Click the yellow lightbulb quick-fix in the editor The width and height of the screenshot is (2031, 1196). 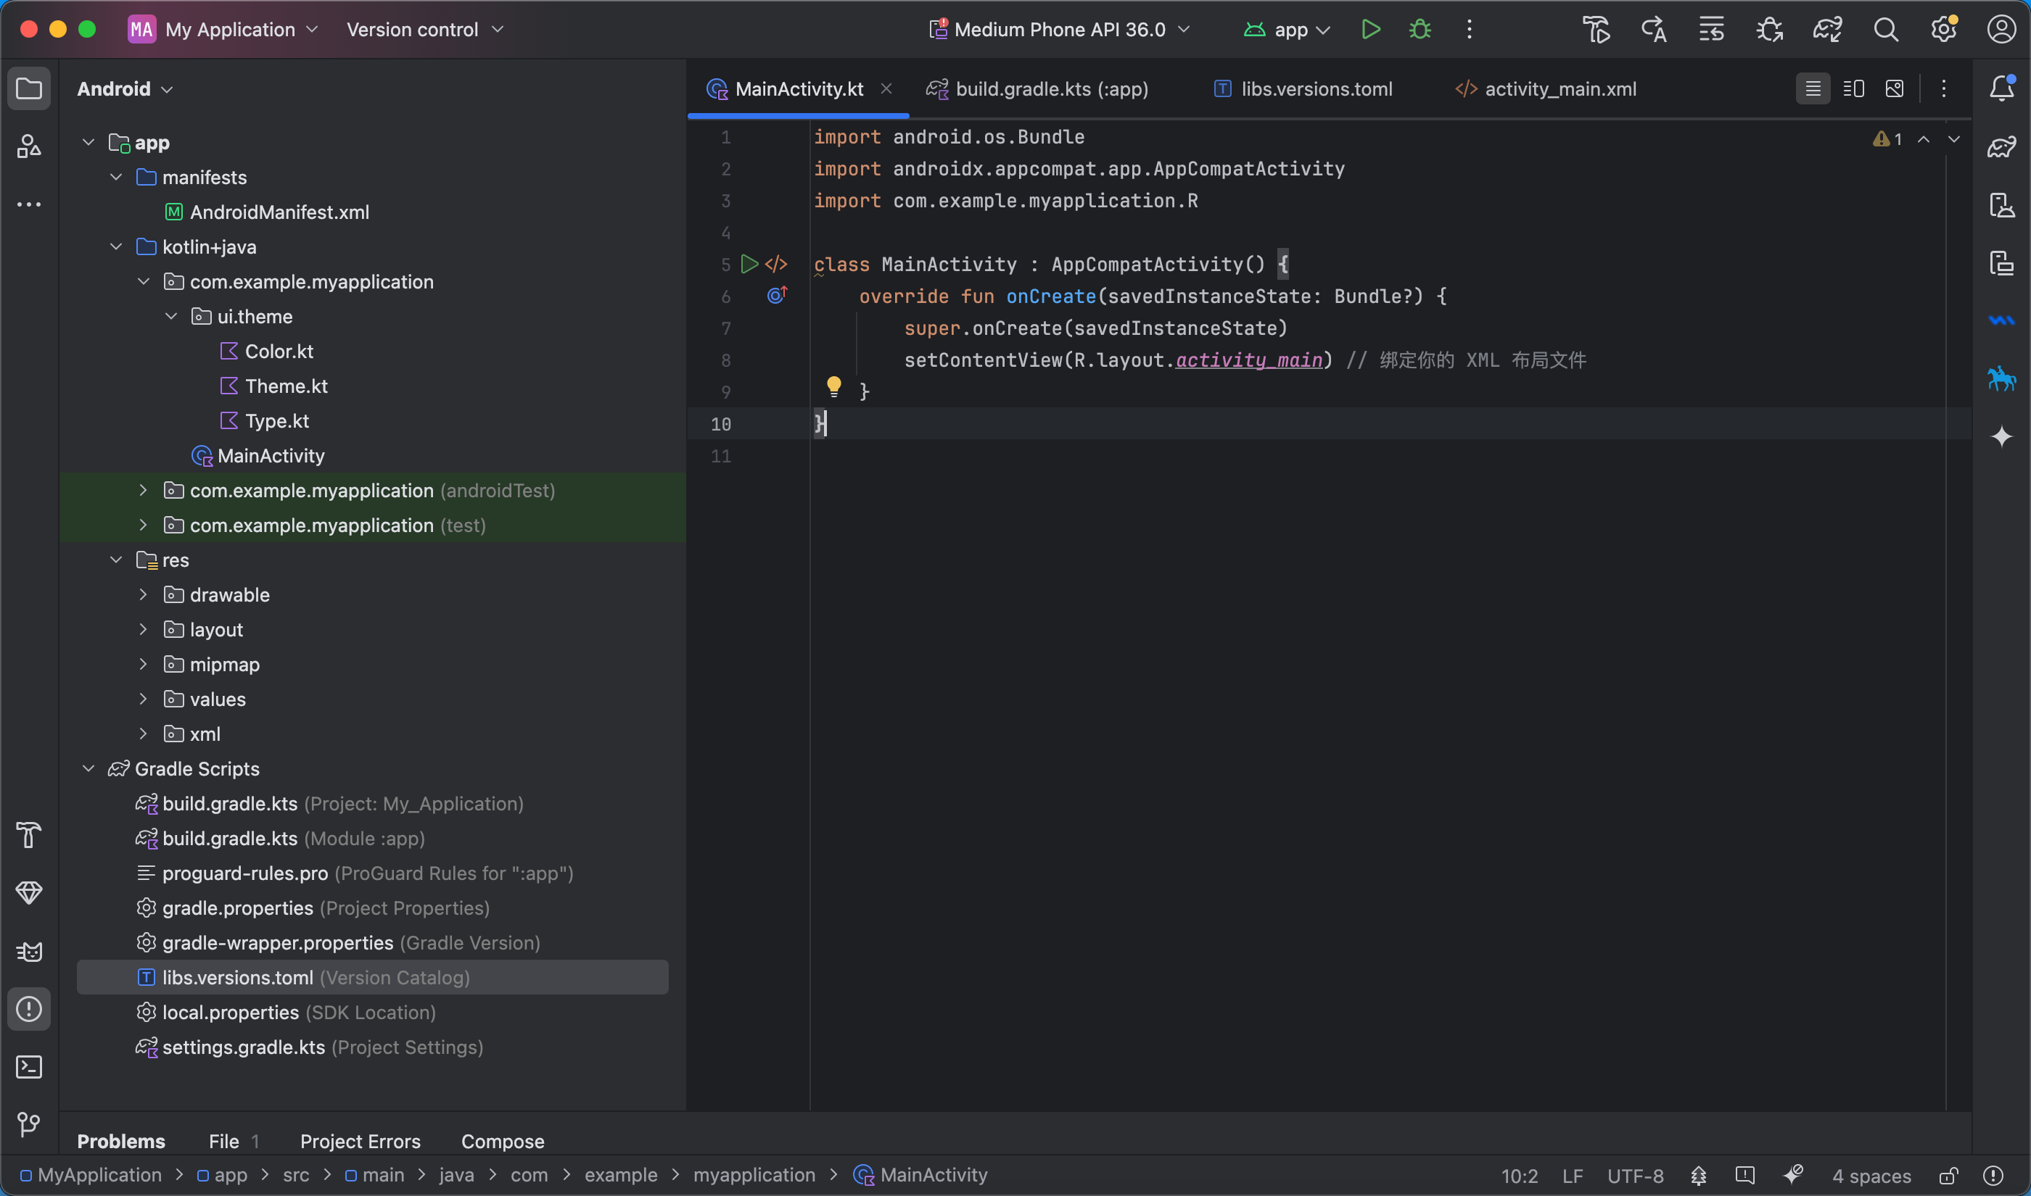[x=833, y=386]
